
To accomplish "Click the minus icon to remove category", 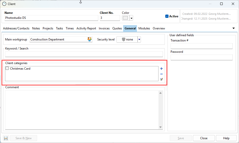I will (x=161, y=74).
